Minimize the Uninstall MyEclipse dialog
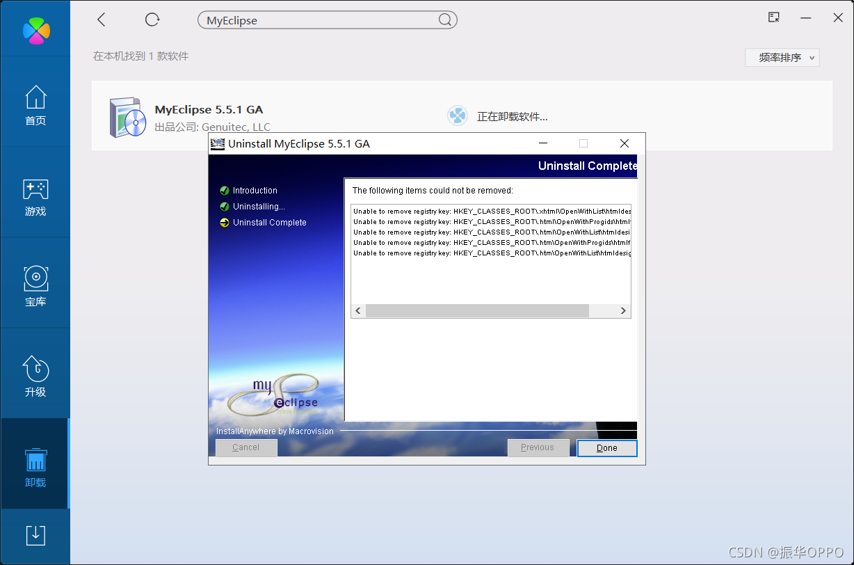 coord(544,143)
